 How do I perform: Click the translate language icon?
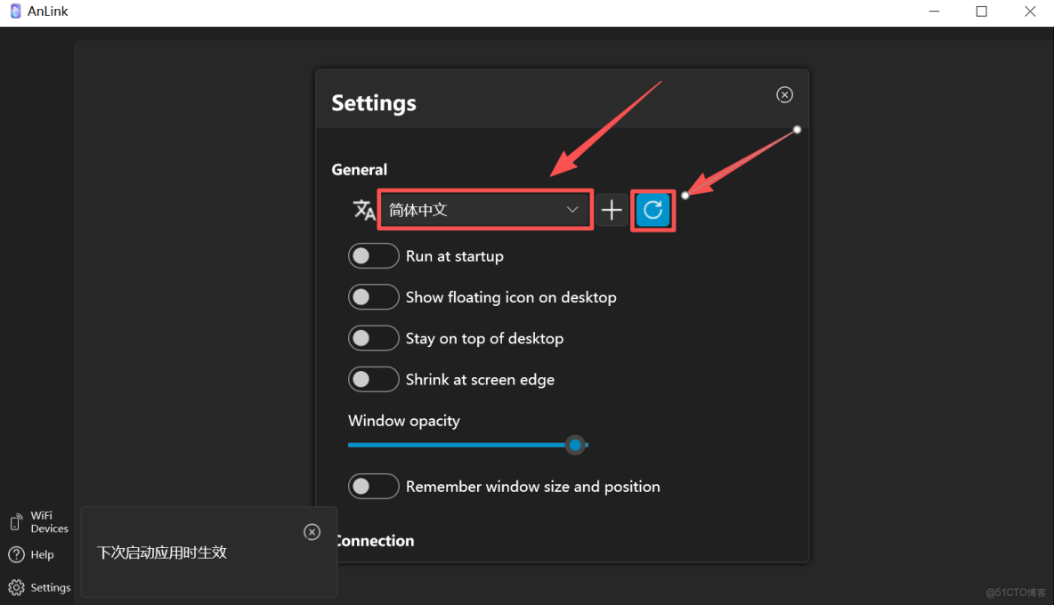point(363,210)
